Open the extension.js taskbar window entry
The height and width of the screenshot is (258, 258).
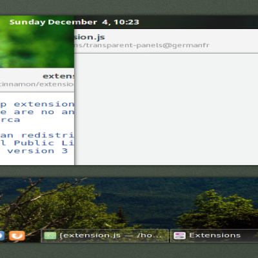coord(104,235)
